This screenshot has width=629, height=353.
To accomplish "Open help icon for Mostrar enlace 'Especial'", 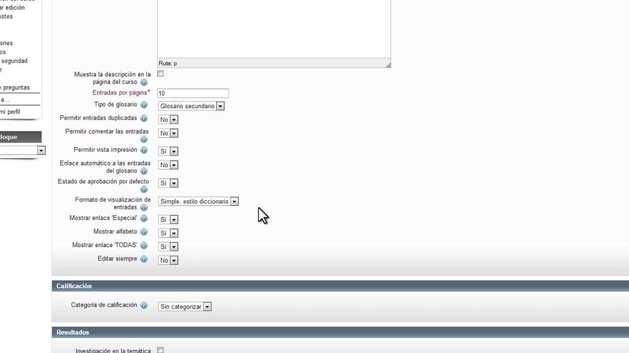I will (x=144, y=219).
